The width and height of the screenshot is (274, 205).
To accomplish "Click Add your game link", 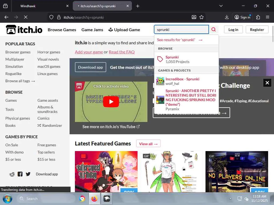I will [x=89, y=52].
